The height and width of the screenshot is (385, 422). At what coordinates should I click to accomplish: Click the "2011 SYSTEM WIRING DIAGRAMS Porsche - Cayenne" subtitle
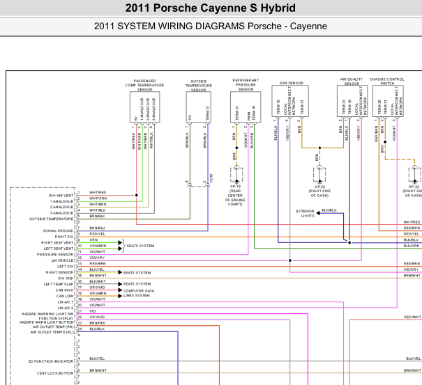click(x=211, y=26)
